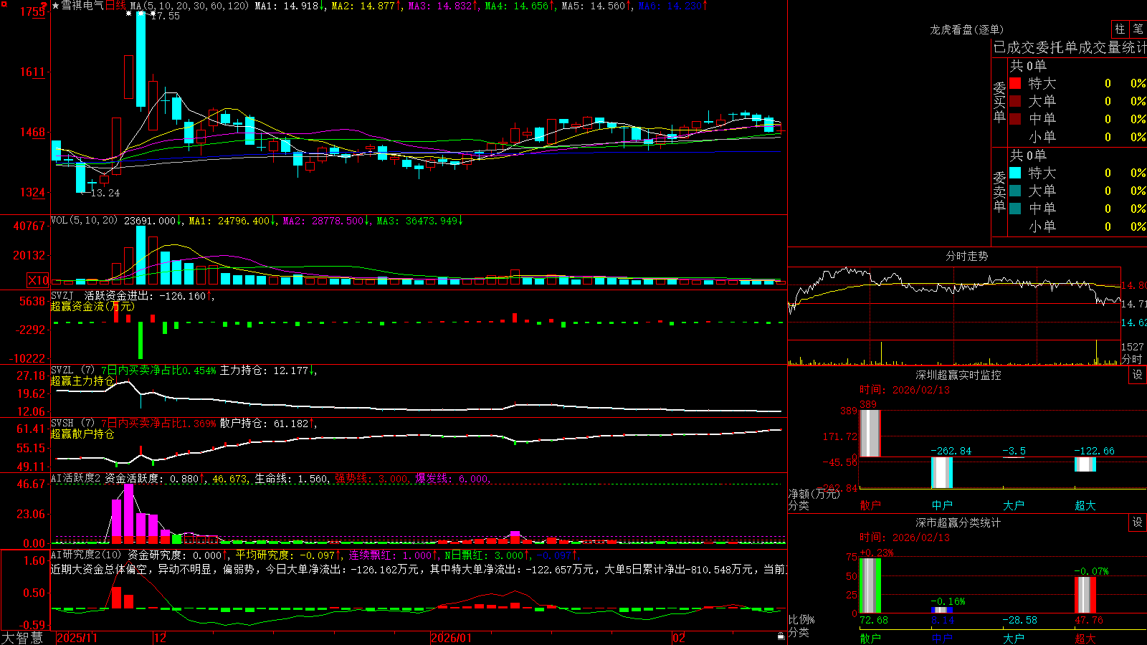Open 设 settings for 深市超赢分类统计
The image size is (1147, 645).
point(1138,522)
